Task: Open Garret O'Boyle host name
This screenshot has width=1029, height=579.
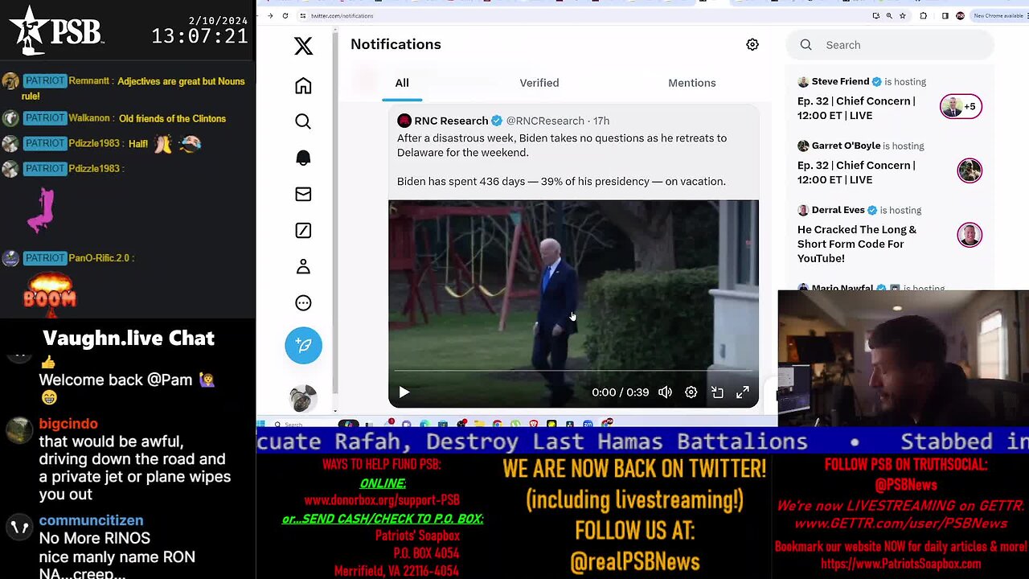Action: coord(846,146)
